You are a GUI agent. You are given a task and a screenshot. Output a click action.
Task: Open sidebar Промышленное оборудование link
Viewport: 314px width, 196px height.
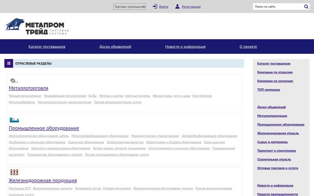(x=281, y=125)
